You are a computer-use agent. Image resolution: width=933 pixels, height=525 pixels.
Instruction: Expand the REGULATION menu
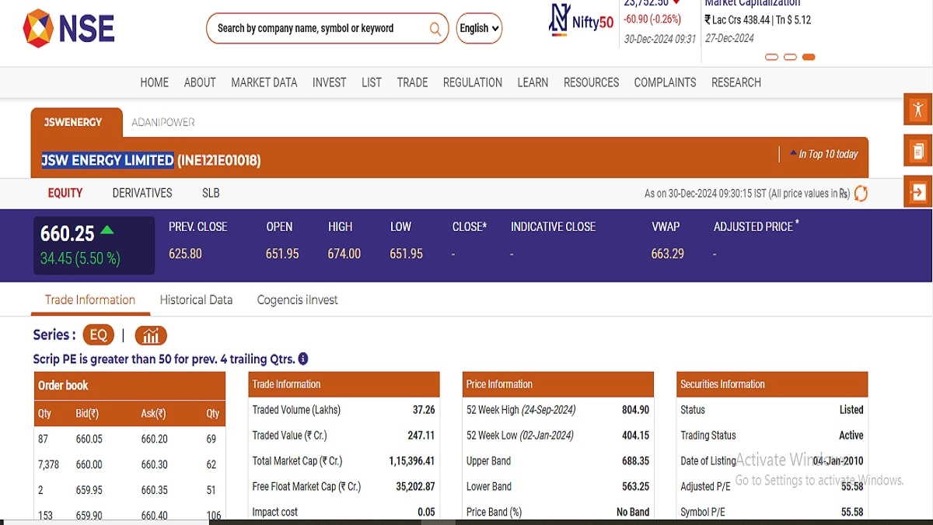point(472,82)
